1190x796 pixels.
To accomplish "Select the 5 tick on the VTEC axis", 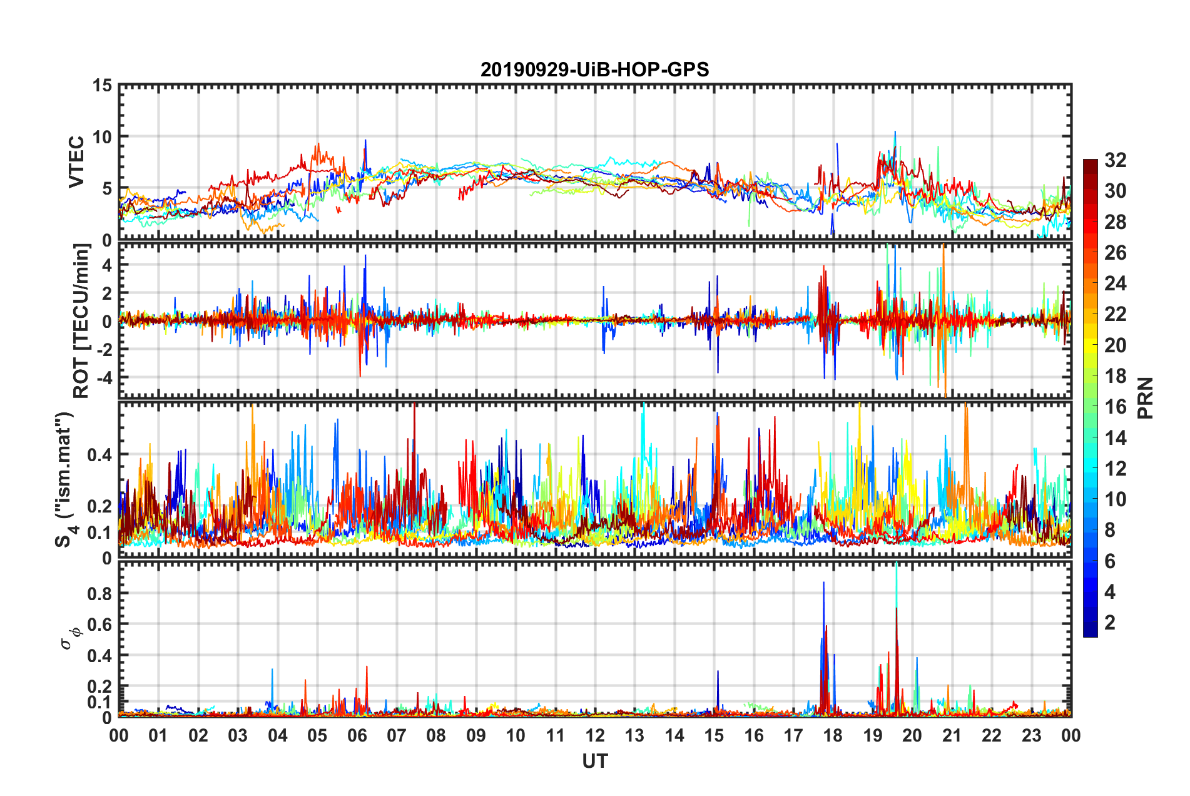I will pyautogui.click(x=107, y=188).
